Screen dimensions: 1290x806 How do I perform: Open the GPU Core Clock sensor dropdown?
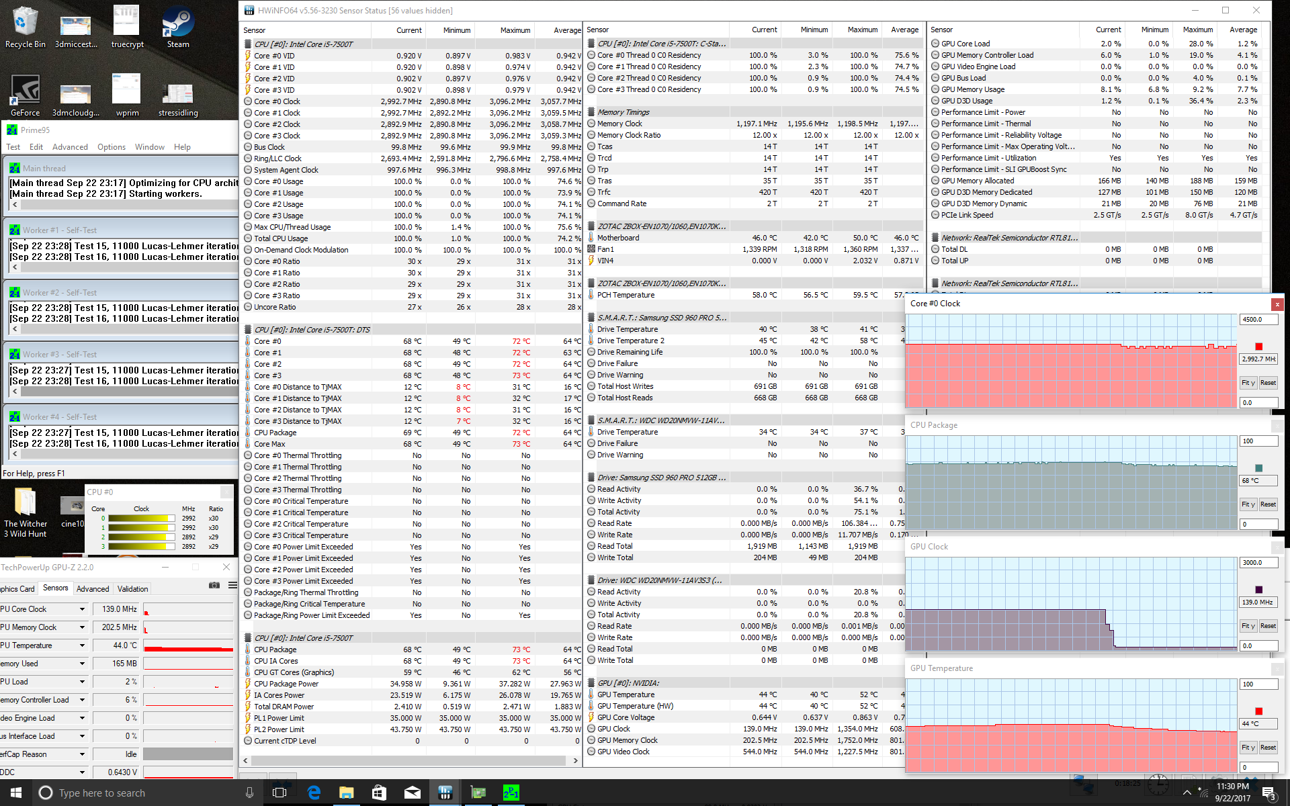tap(82, 609)
